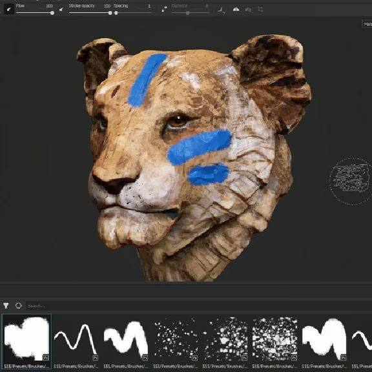Click the Spacing value field showing 1

tap(149, 6)
